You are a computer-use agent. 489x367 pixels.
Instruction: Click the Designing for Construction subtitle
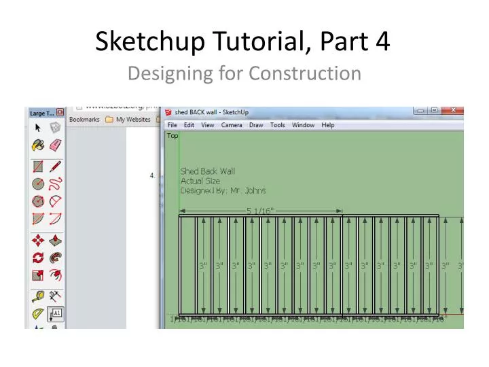point(244,73)
